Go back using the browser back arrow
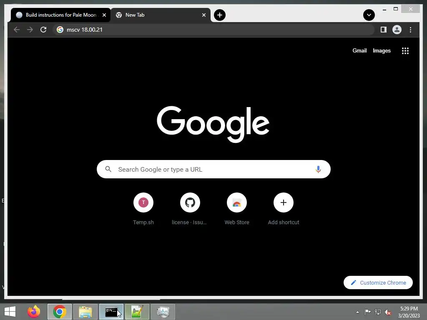The height and width of the screenshot is (320, 427). [x=17, y=30]
